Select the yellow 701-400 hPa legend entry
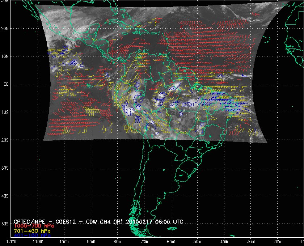 (x=32, y=231)
